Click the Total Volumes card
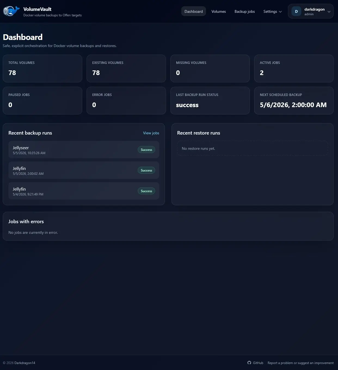 [42, 69]
